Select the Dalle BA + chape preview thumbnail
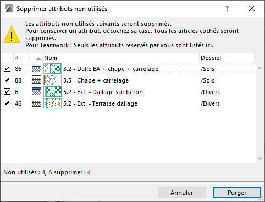The height and width of the screenshot is (202, 265). tap(52, 69)
